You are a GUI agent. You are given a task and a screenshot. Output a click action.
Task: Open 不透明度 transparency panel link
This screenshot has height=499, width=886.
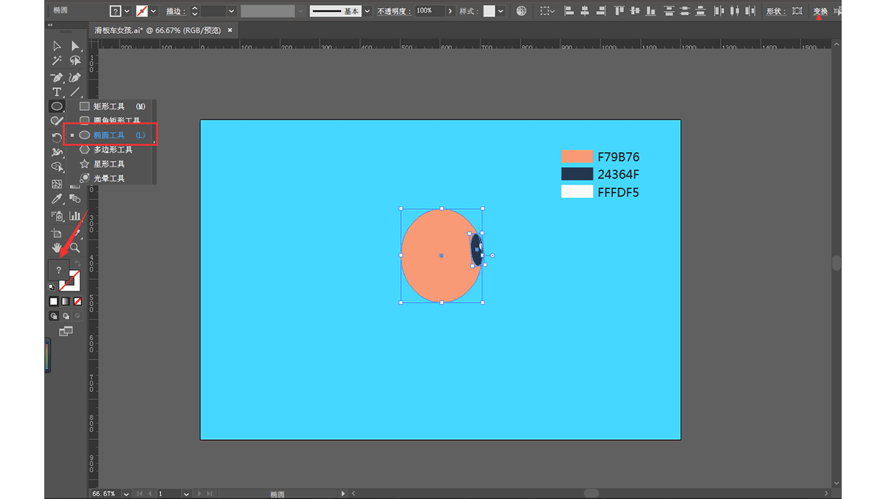pyautogui.click(x=394, y=11)
